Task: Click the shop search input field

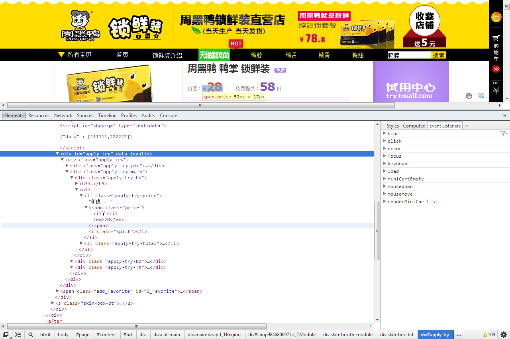Action: point(409,55)
